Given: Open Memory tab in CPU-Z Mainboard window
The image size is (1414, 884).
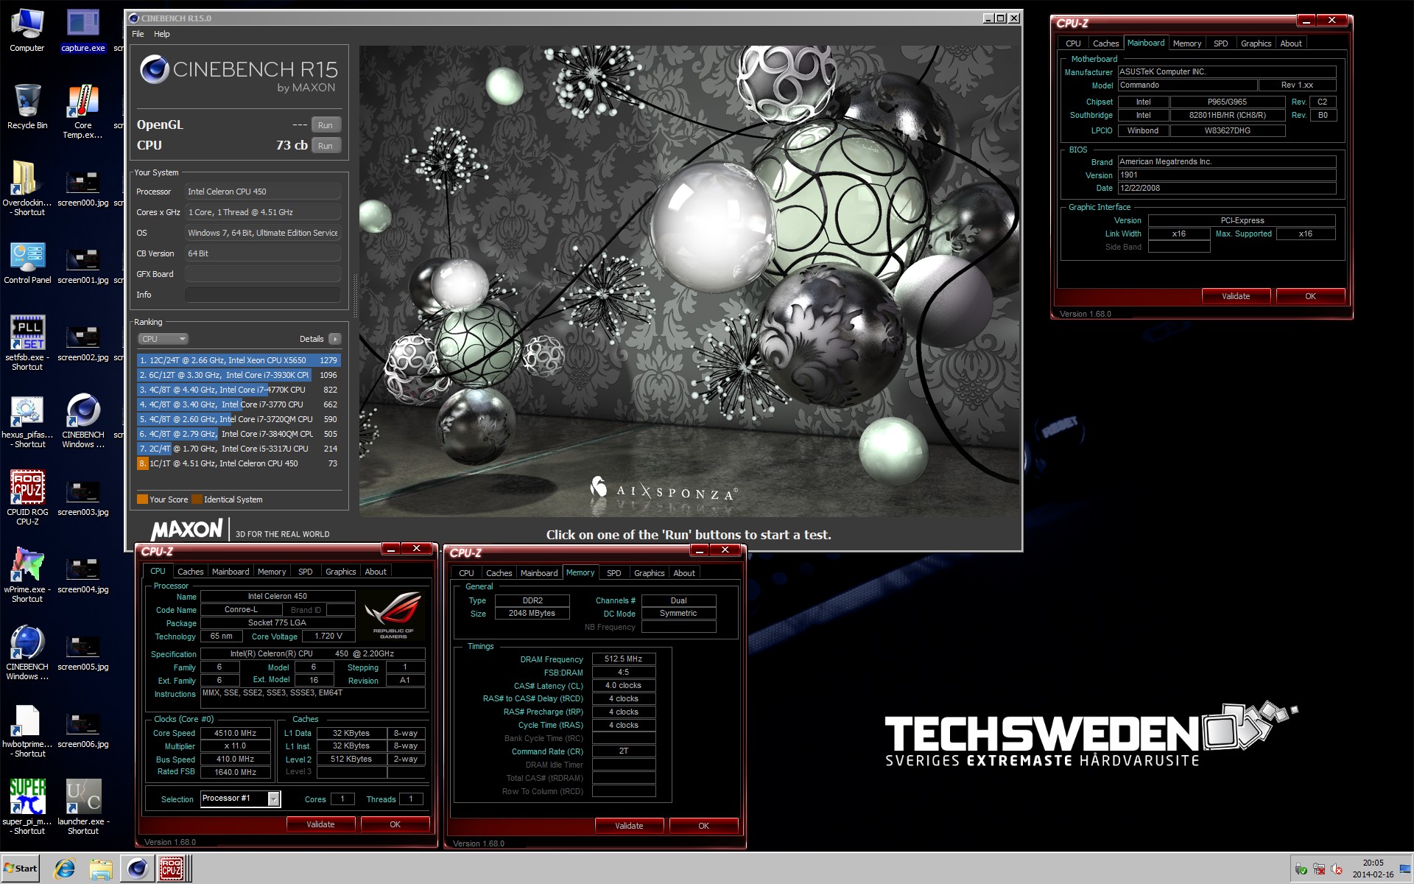Looking at the screenshot, I should tap(1187, 43).
